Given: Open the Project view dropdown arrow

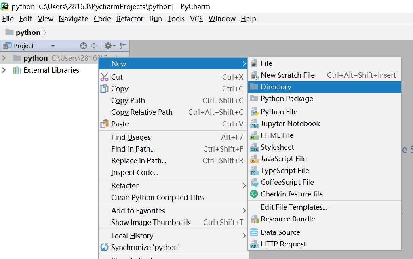Looking at the screenshot, I should 53,46.
